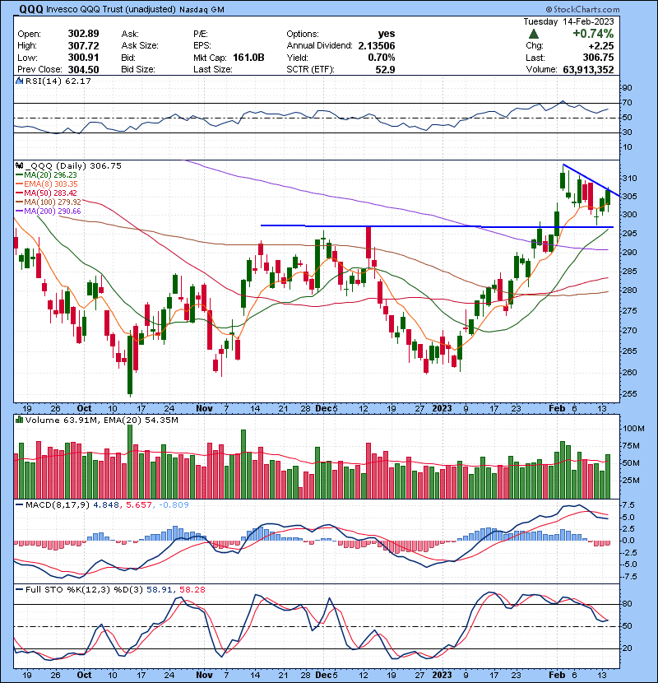
Task: Click the +0.74% percent change value
Action: (593, 34)
